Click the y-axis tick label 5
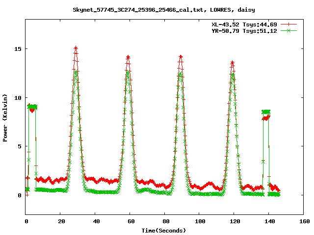 pos(20,146)
